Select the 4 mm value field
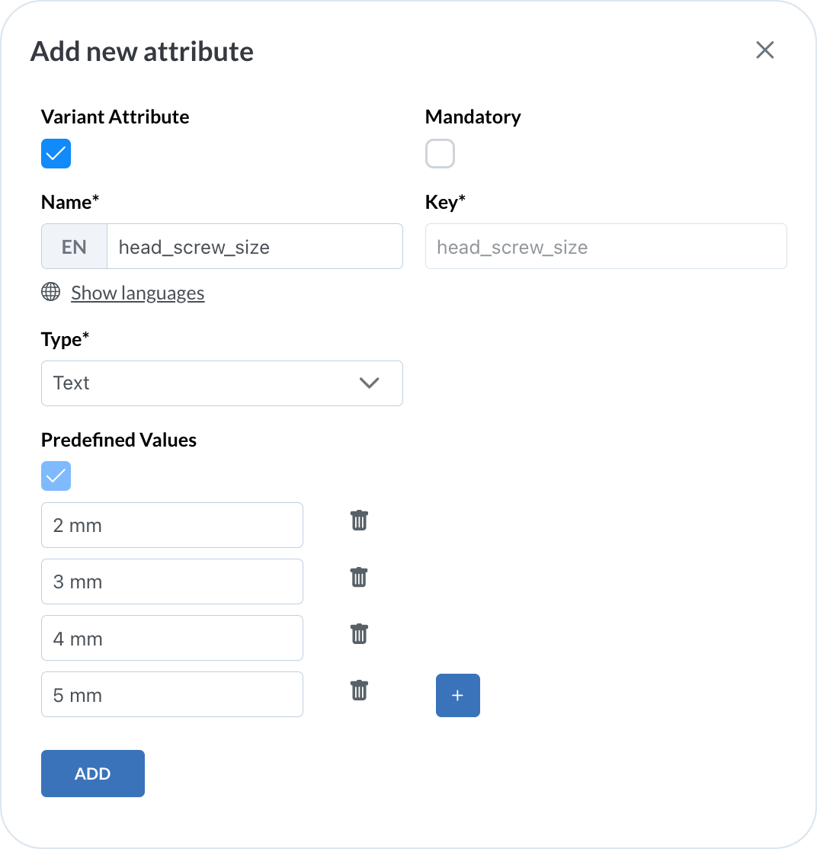The width and height of the screenshot is (817, 849). pos(171,638)
